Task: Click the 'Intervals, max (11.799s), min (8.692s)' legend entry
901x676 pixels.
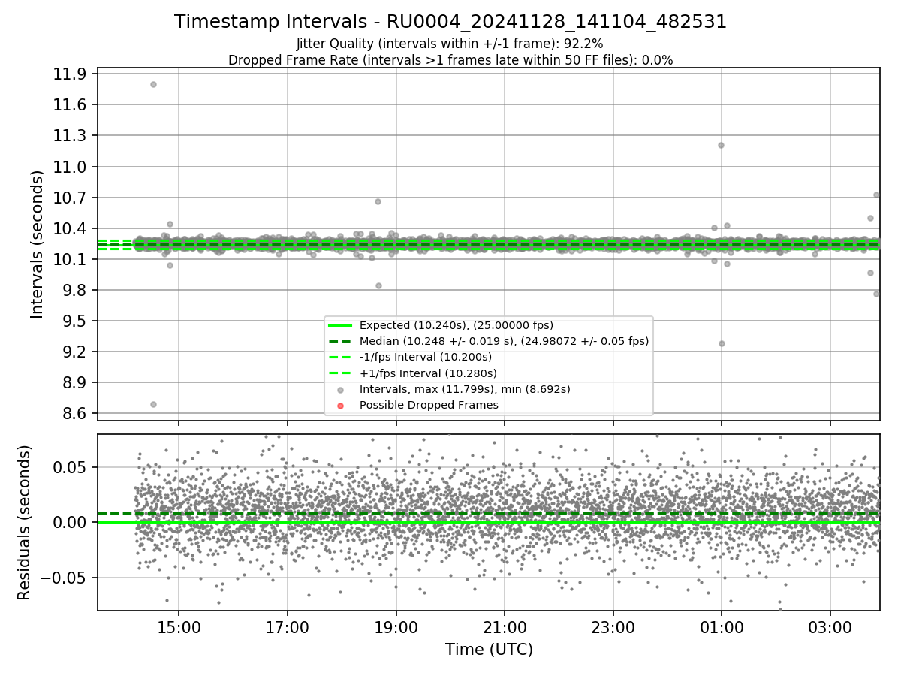Action: [465, 389]
